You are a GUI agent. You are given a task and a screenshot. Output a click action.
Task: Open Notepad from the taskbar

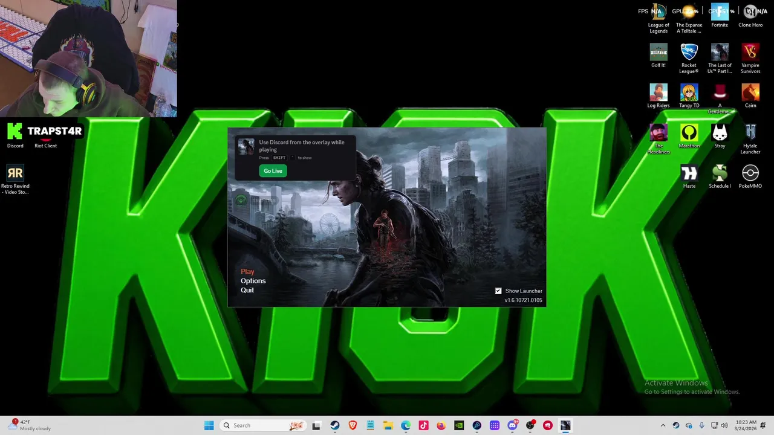370,425
